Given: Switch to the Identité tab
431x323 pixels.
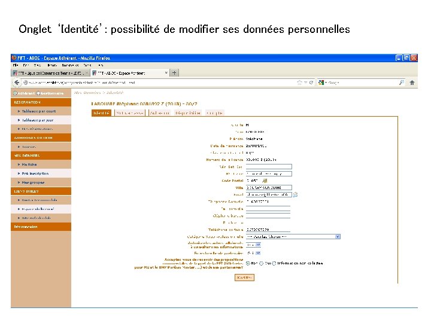Looking at the screenshot, I should tap(101, 113).
